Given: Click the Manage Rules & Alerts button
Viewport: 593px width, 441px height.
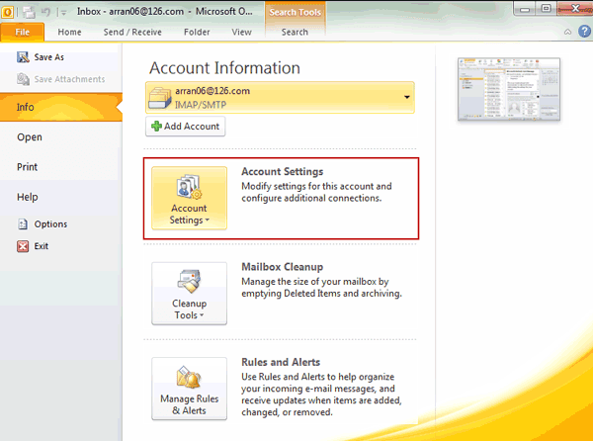Looking at the screenshot, I should (189, 389).
